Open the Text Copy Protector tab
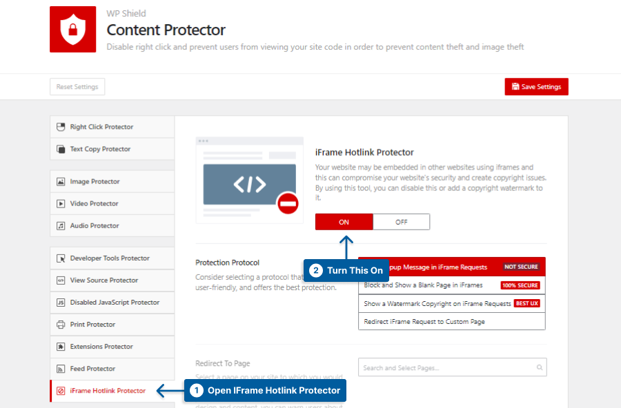The image size is (621, 408). [x=100, y=149]
